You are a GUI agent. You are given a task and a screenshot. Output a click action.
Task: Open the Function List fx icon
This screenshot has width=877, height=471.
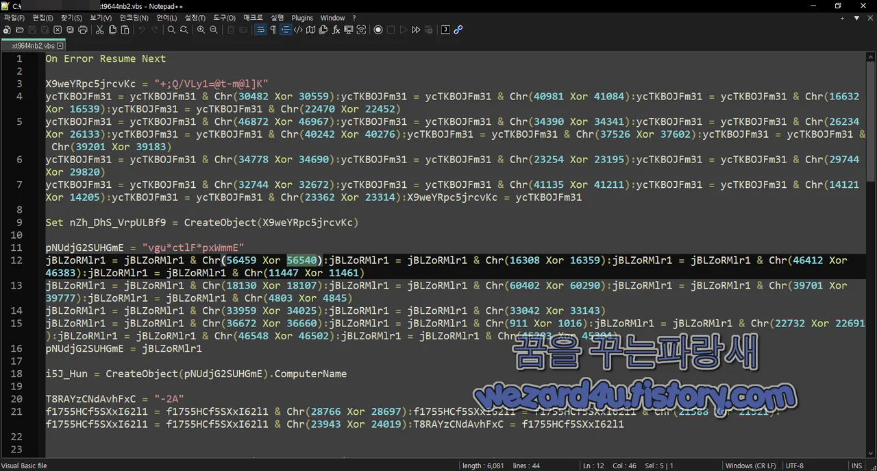click(x=336, y=30)
